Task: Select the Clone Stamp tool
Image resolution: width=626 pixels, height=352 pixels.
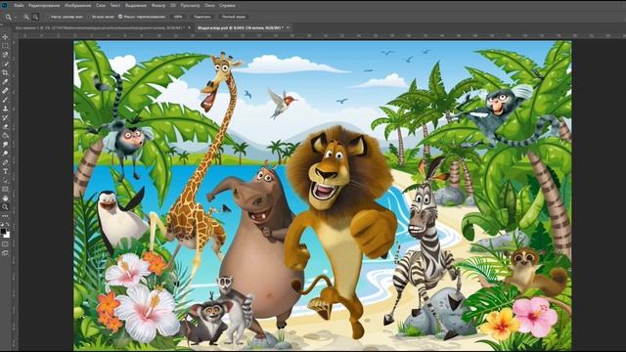Action: click(5, 109)
